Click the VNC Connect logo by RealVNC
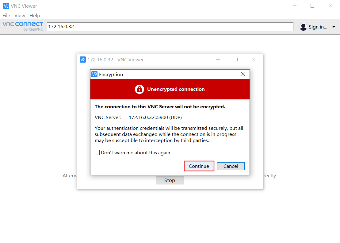 (23, 26)
